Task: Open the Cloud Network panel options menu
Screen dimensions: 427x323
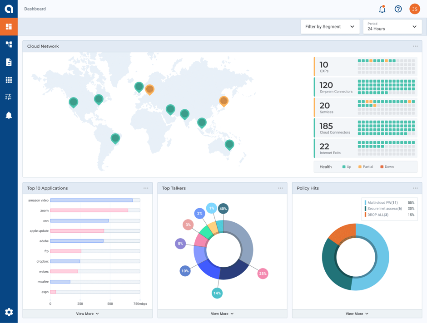Action: [x=415, y=46]
